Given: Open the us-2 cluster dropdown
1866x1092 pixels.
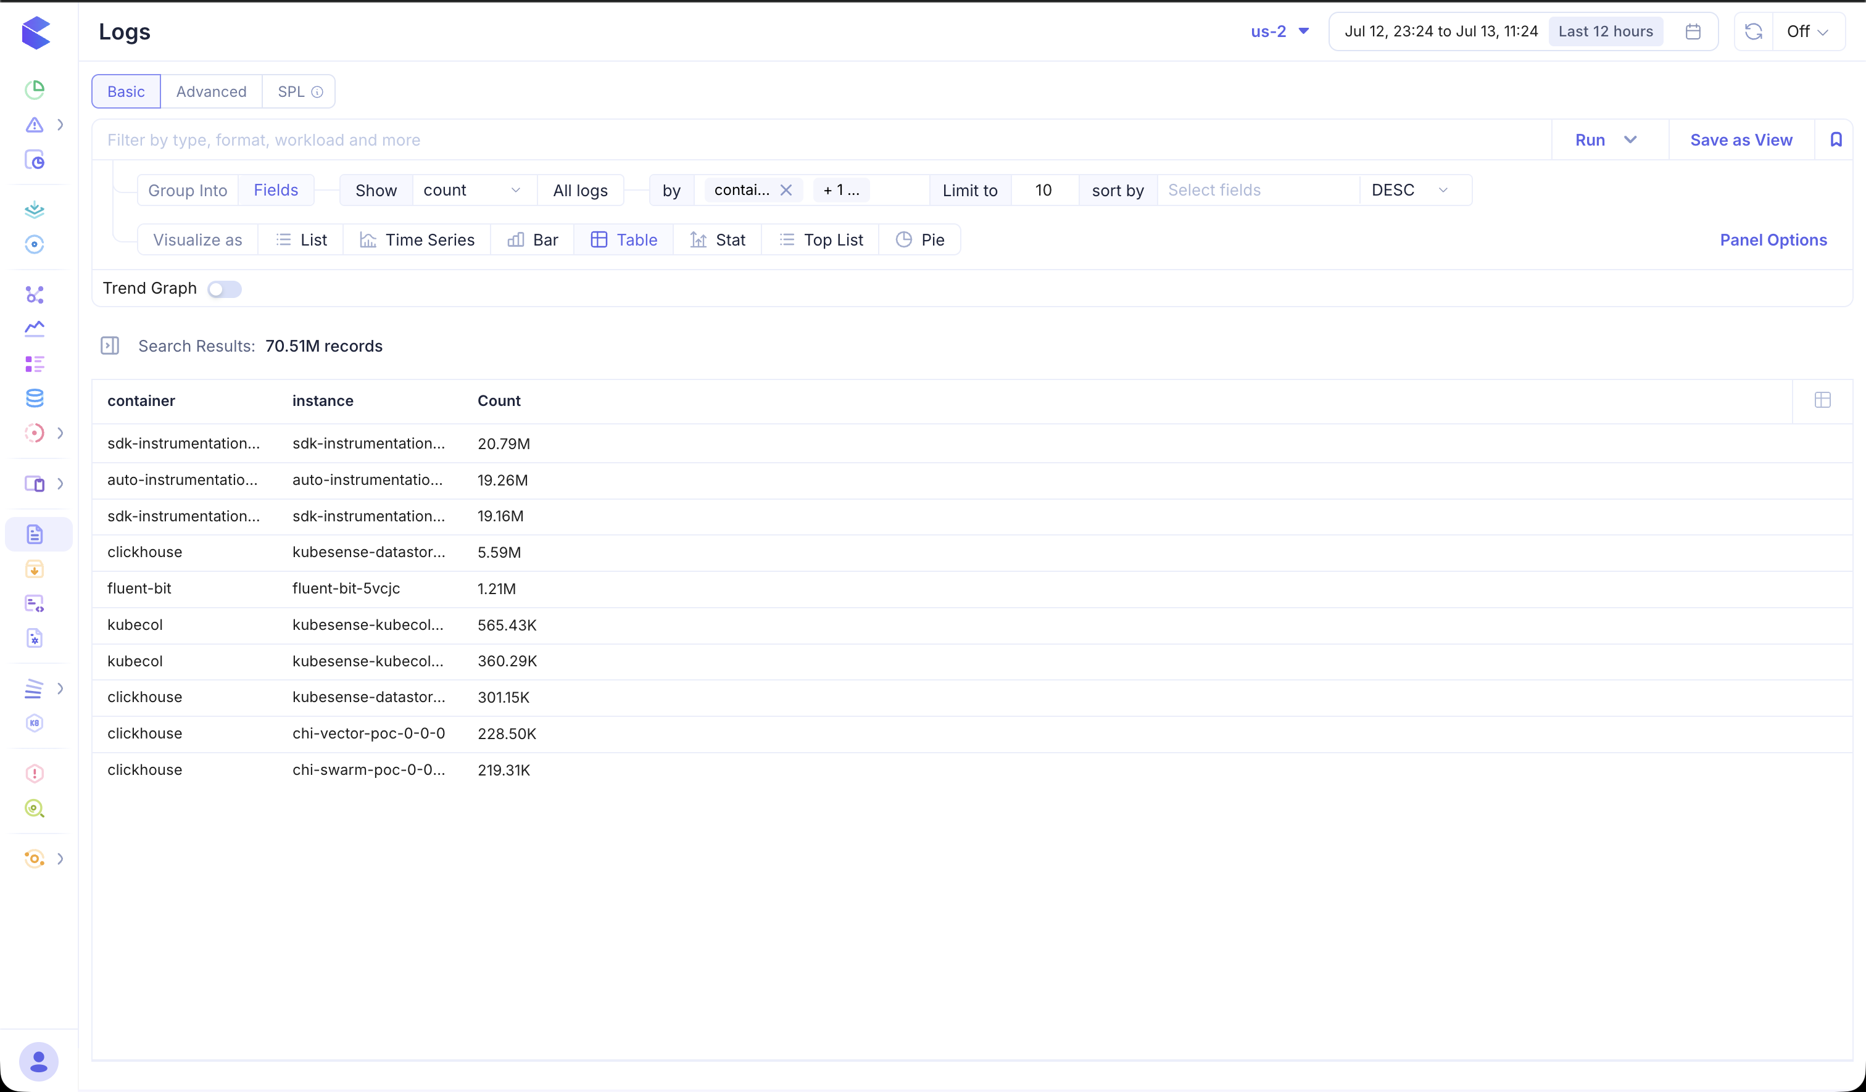Looking at the screenshot, I should (1280, 31).
